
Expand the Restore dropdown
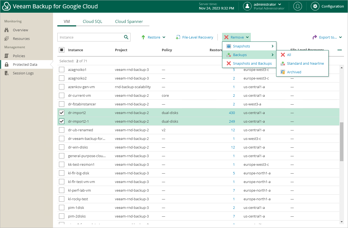point(154,37)
